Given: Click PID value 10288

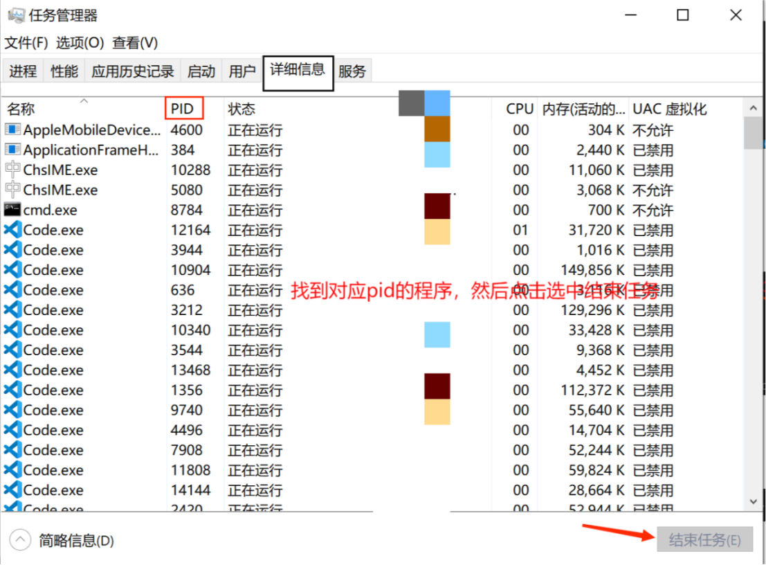Looking at the screenshot, I should pos(190,170).
